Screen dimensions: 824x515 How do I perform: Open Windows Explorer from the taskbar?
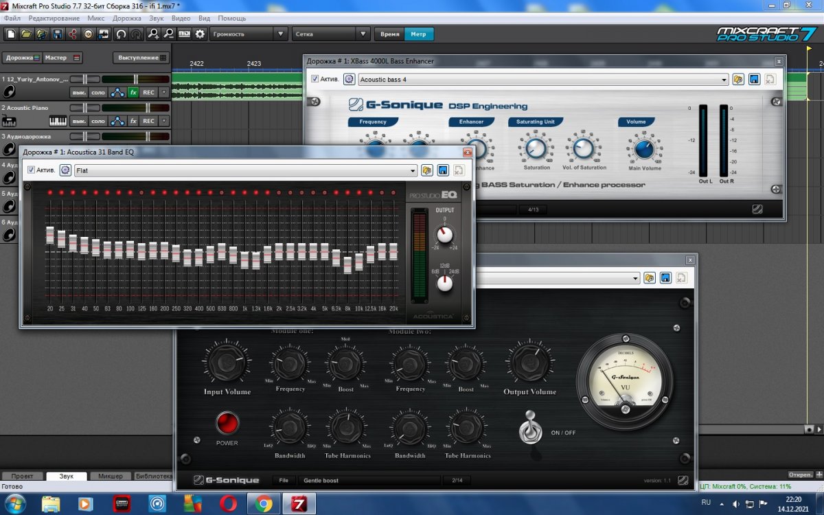pos(51,504)
